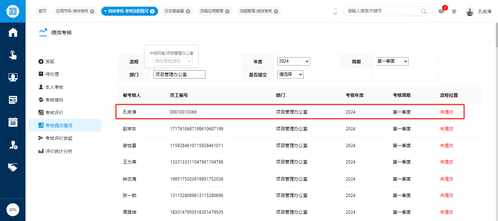This screenshot has height=221, width=498.
Task: Close the 流程应用管理 tab
Action: point(227,11)
